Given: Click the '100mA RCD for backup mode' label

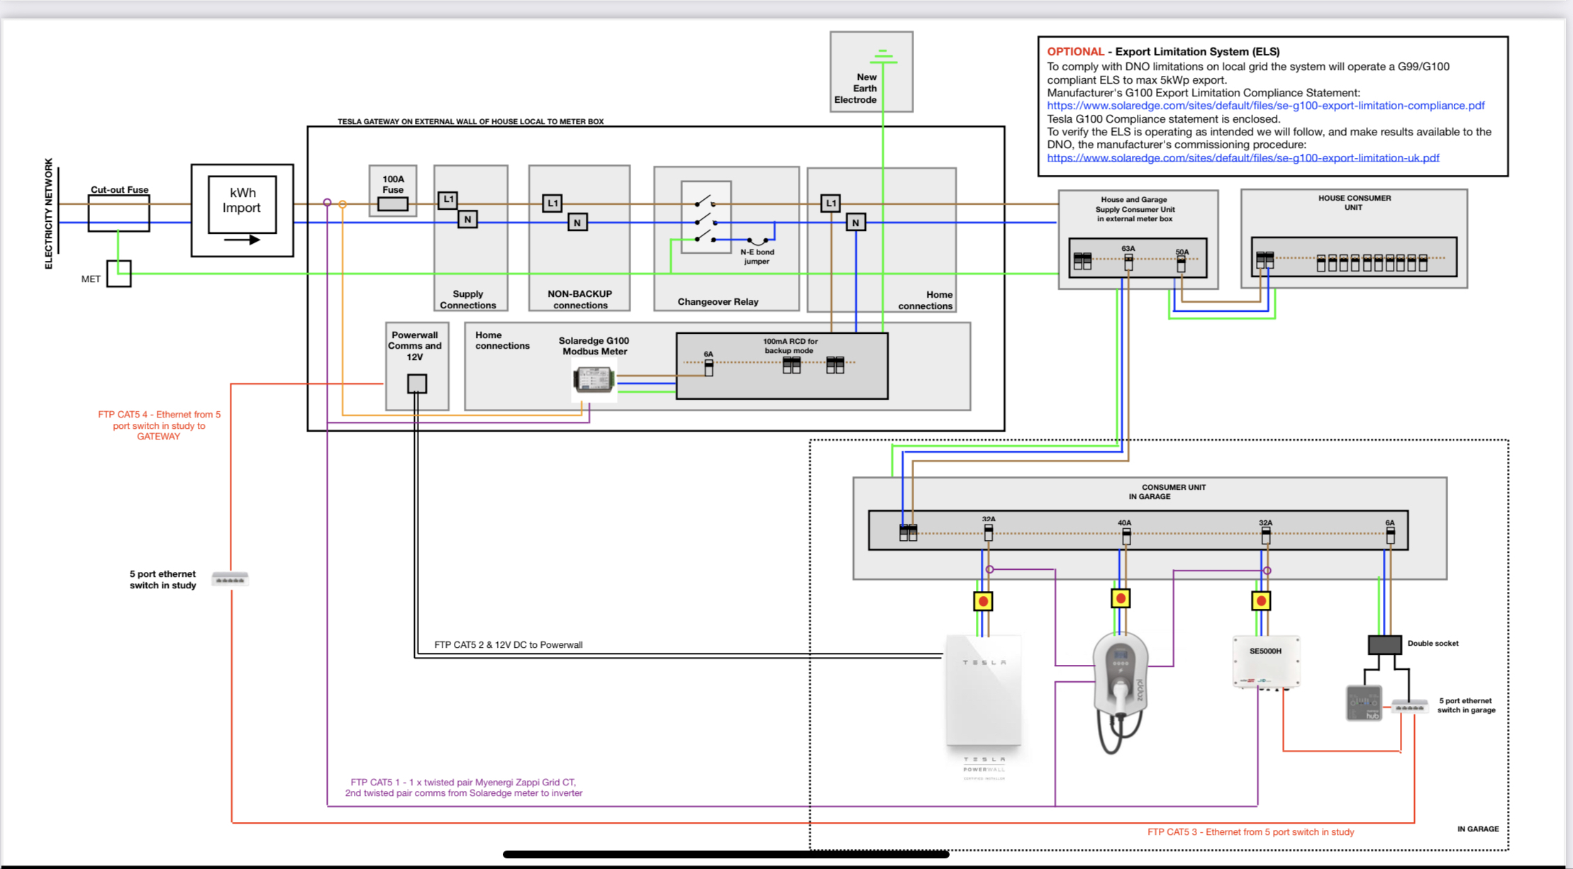Looking at the screenshot, I should pos(789,346).
